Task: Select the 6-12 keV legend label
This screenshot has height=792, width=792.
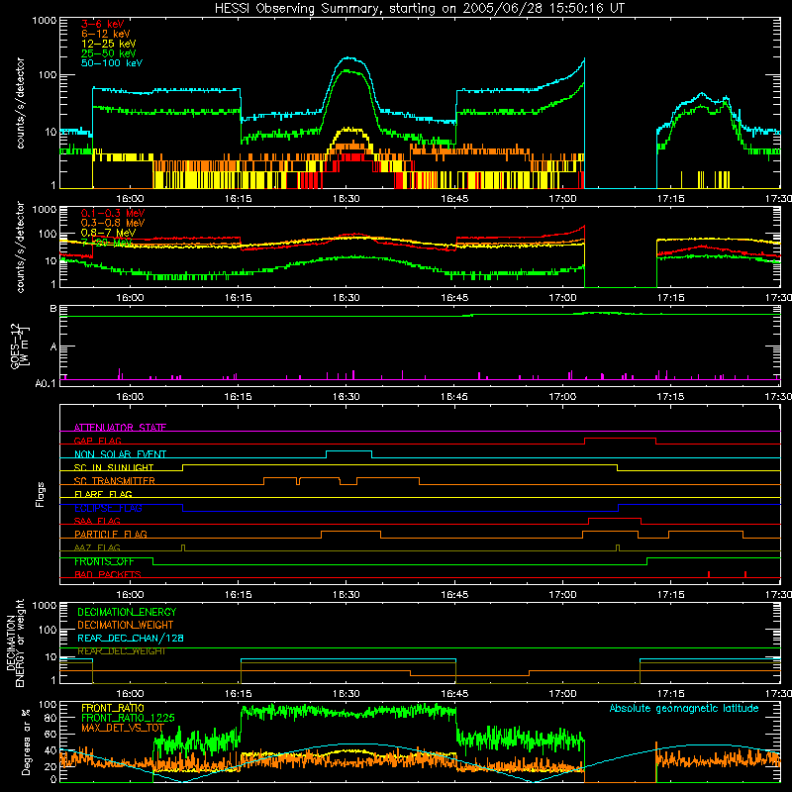Action: pos(105,34)
